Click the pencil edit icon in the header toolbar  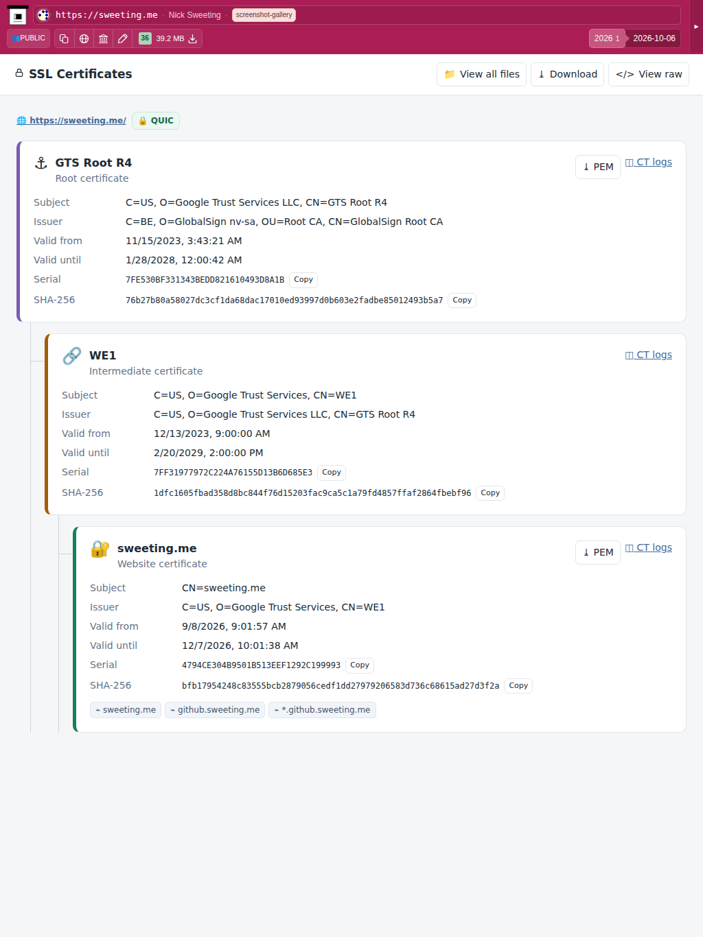pos(123,38)
